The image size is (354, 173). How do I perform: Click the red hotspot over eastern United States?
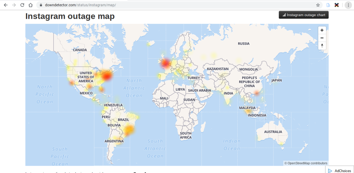pyautogui.click(x=108, y=76)
